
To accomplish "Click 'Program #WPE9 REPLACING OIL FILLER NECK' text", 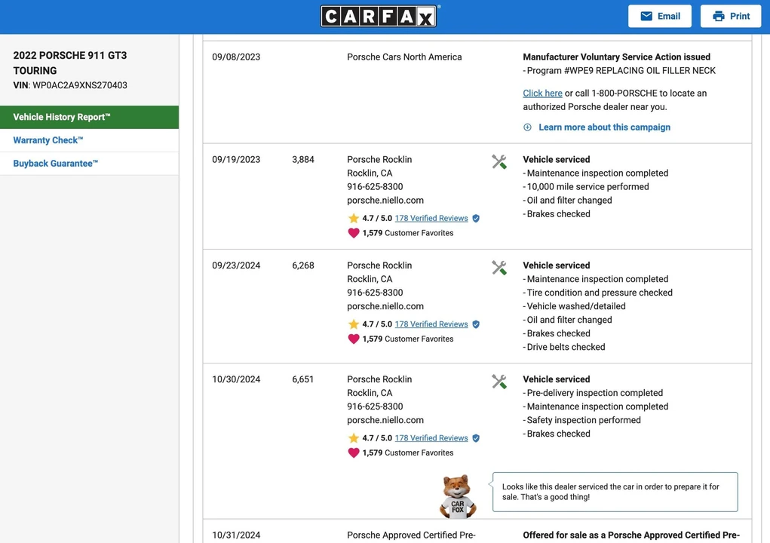I will pos(621,71).
